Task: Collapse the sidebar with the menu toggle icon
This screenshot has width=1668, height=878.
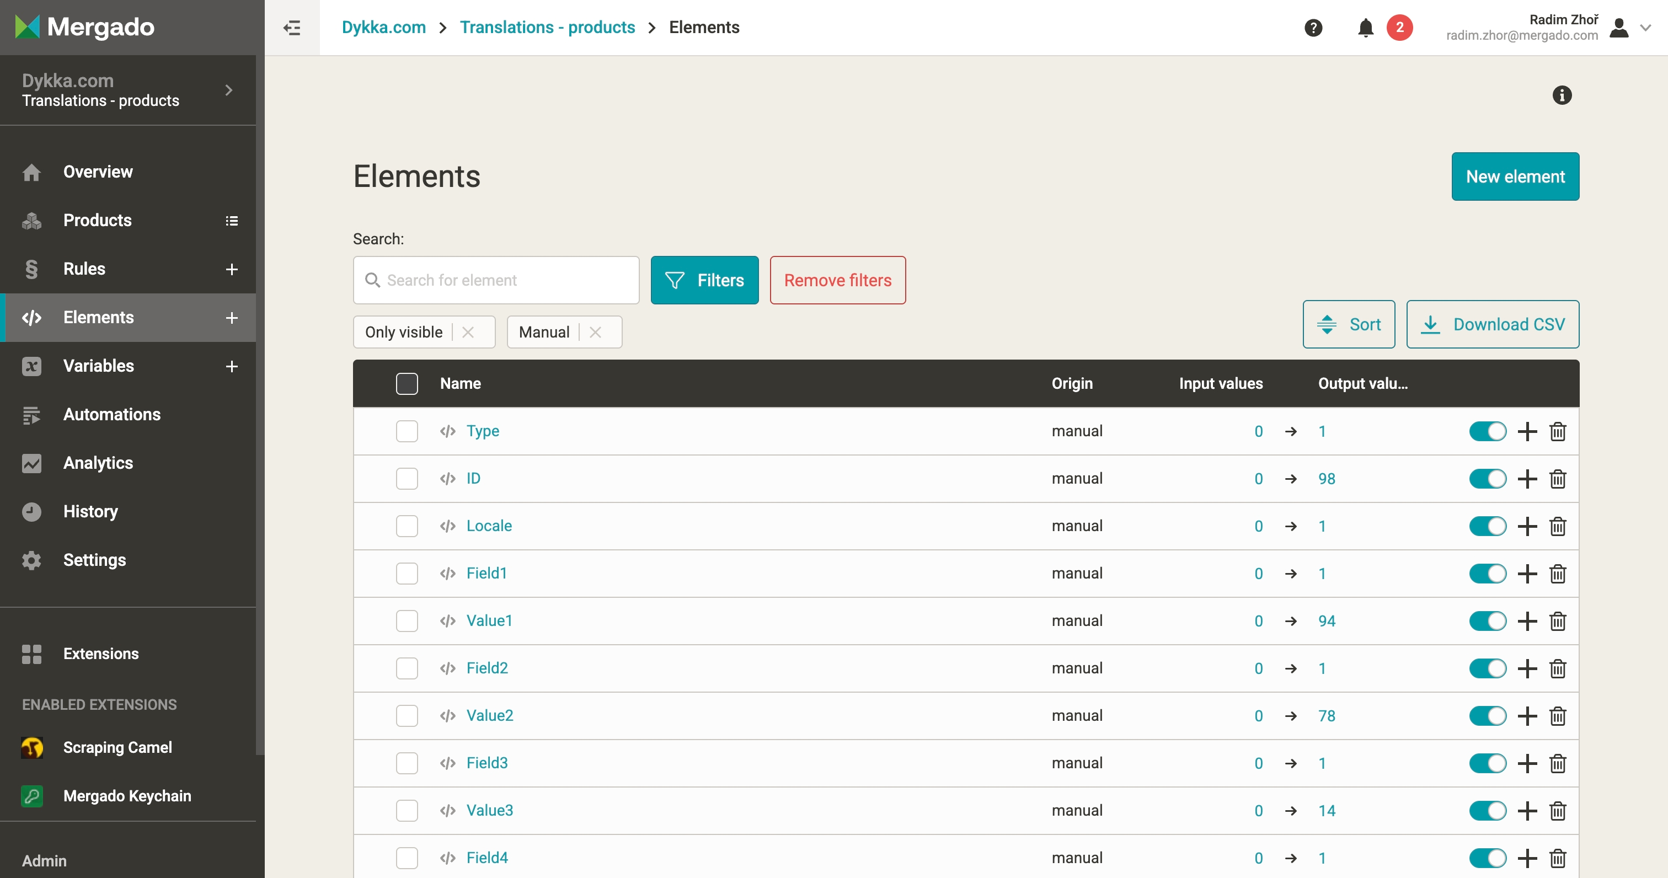Action: [292, 27]
